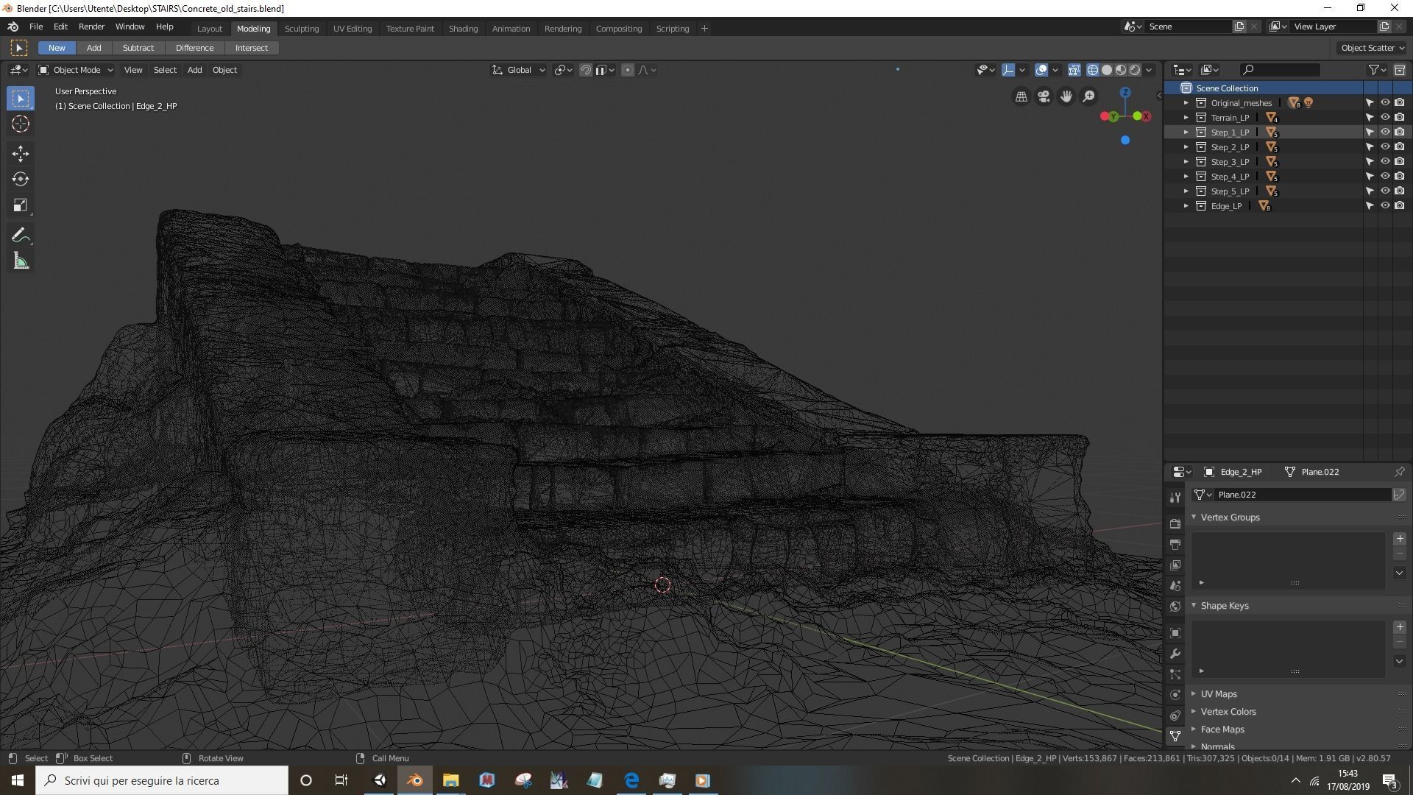Open the View Layer properties tab

pos(1175,565)
